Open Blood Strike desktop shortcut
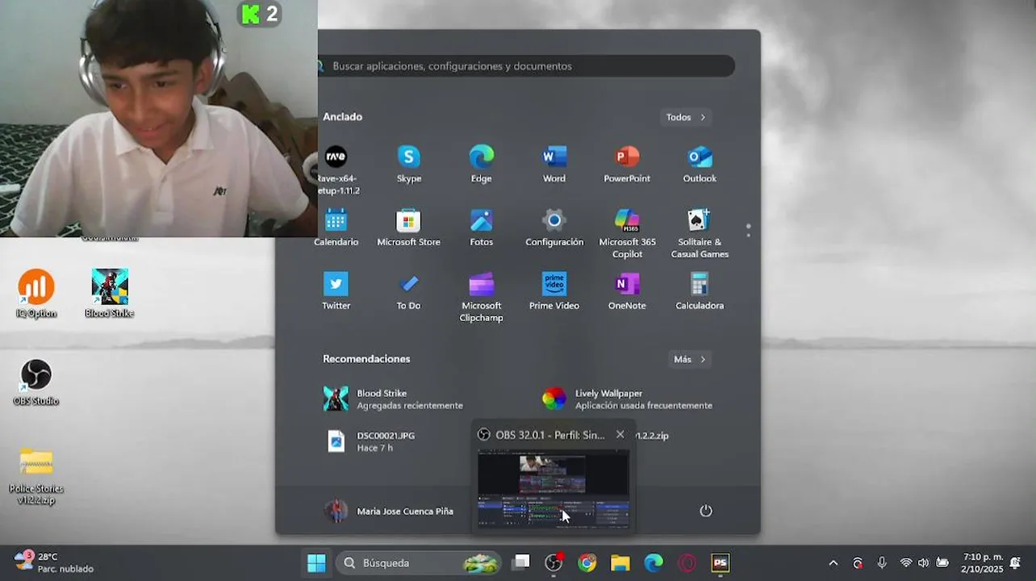This screenshot has height=581, width=1036. click(110, 294)
